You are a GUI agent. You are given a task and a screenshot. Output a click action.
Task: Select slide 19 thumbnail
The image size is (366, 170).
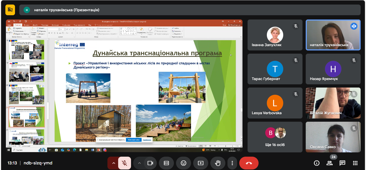(x=27, y=72)
